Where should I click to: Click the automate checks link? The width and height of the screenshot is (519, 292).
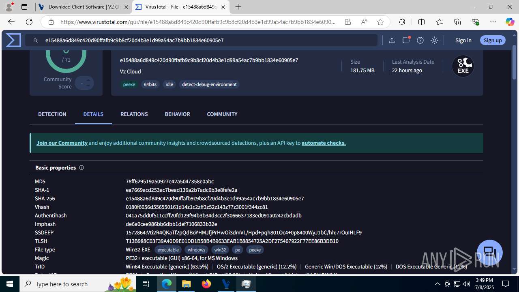coord(324,143)
